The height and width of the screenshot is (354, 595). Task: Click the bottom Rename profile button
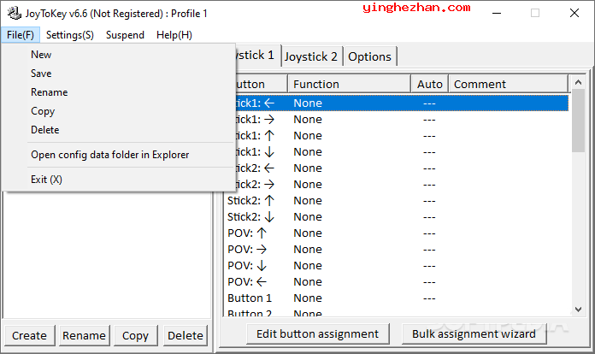[85, 335]
